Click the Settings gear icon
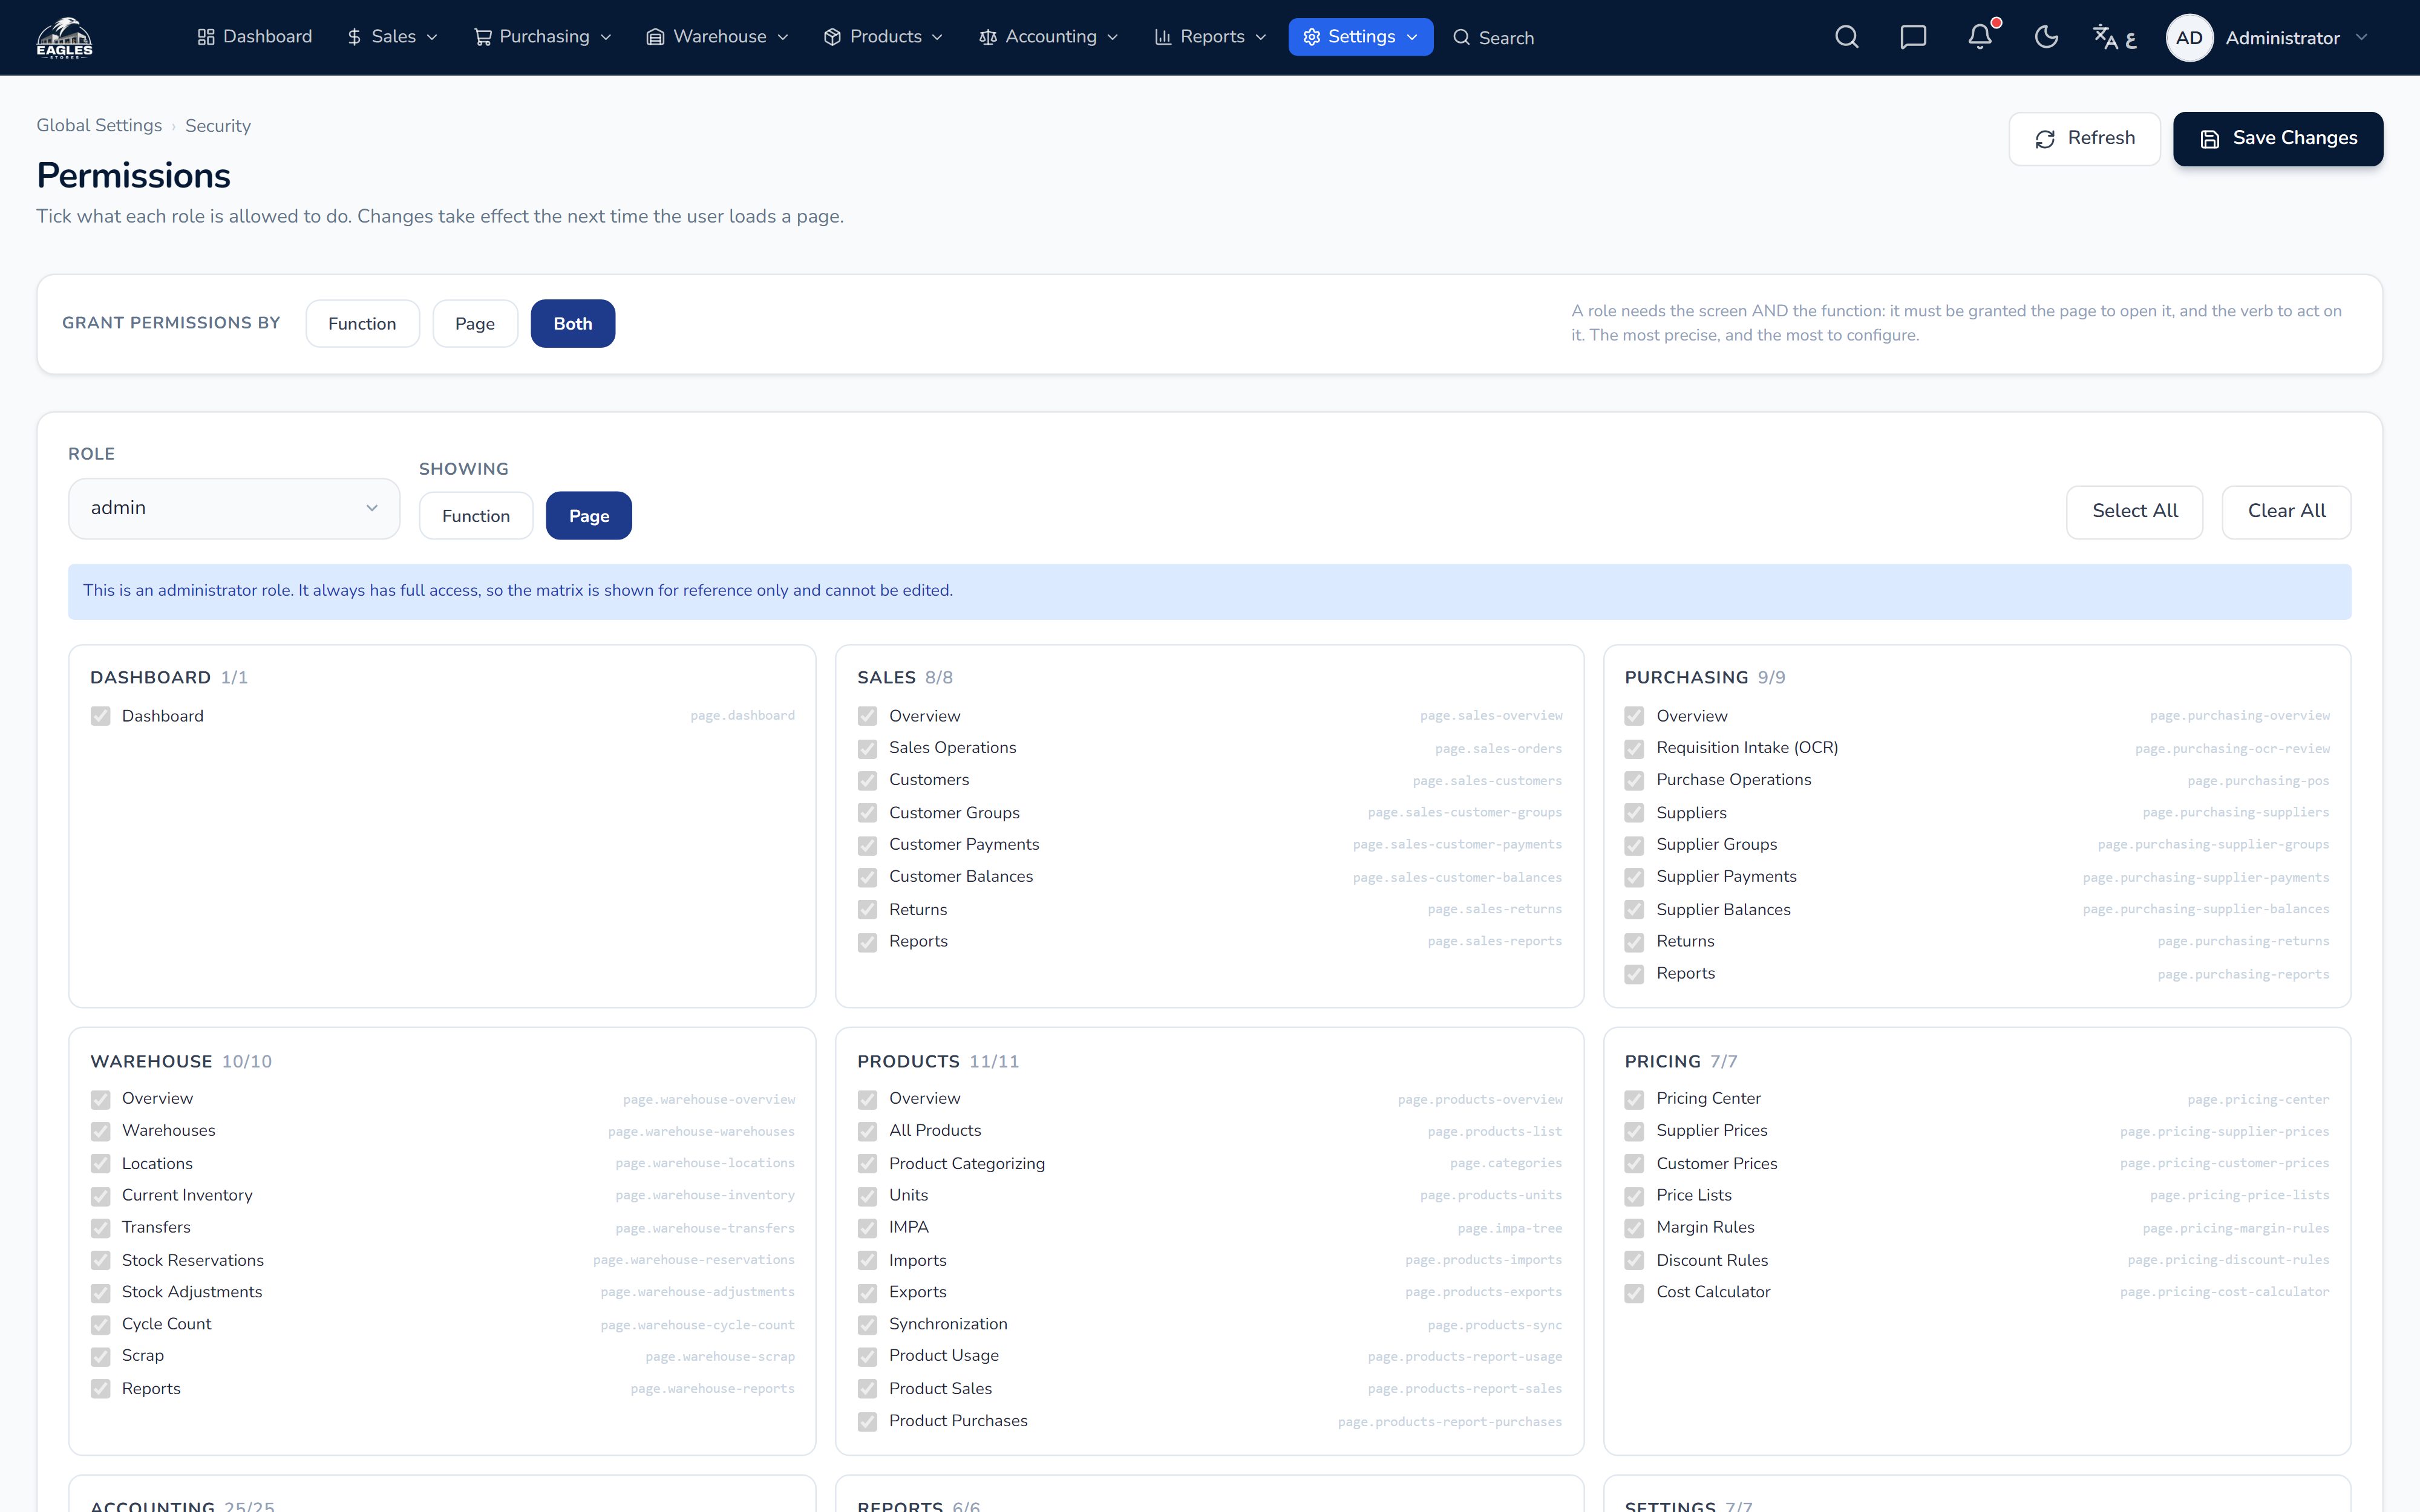The height and width of the screenshot is (1512, 2420). 1312,37
